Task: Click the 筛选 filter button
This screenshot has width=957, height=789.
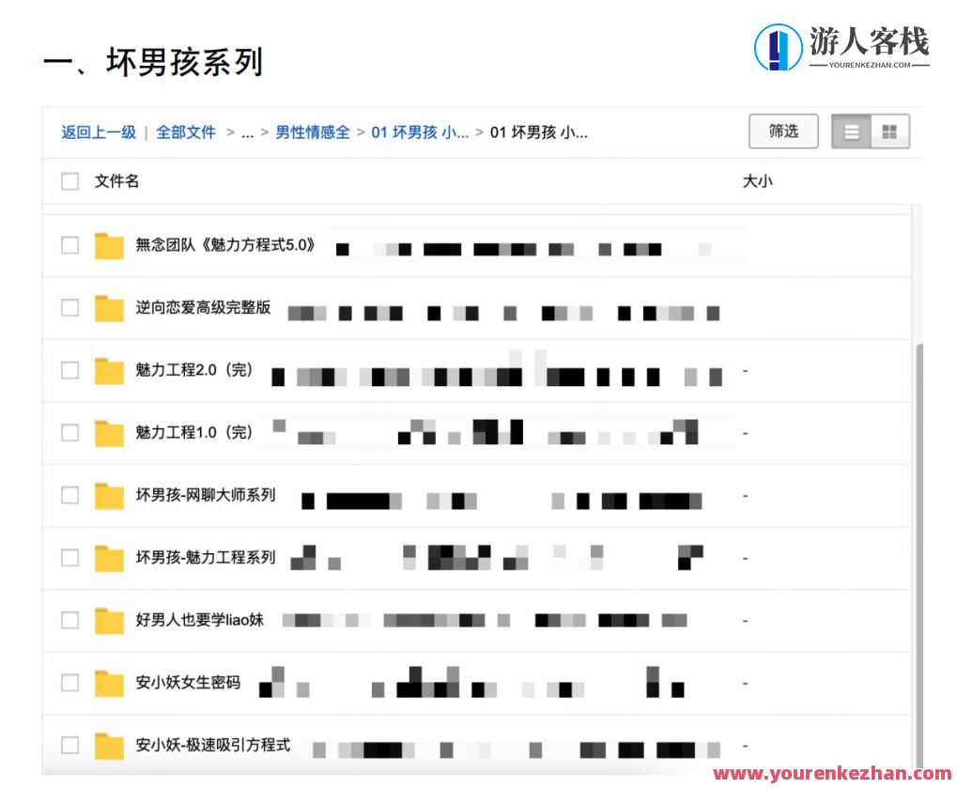Action: pos(783,131)
